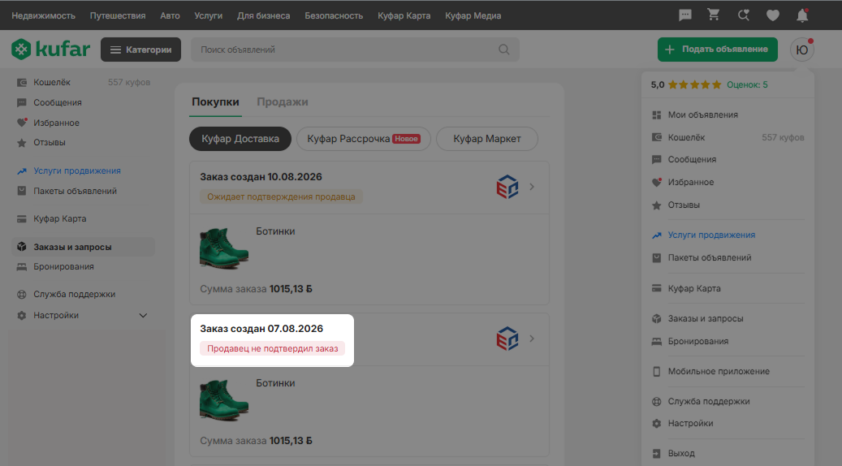The image size is (842, 466).
Task: Click into Поиск объявлений search field
Action: coord(355,50)
